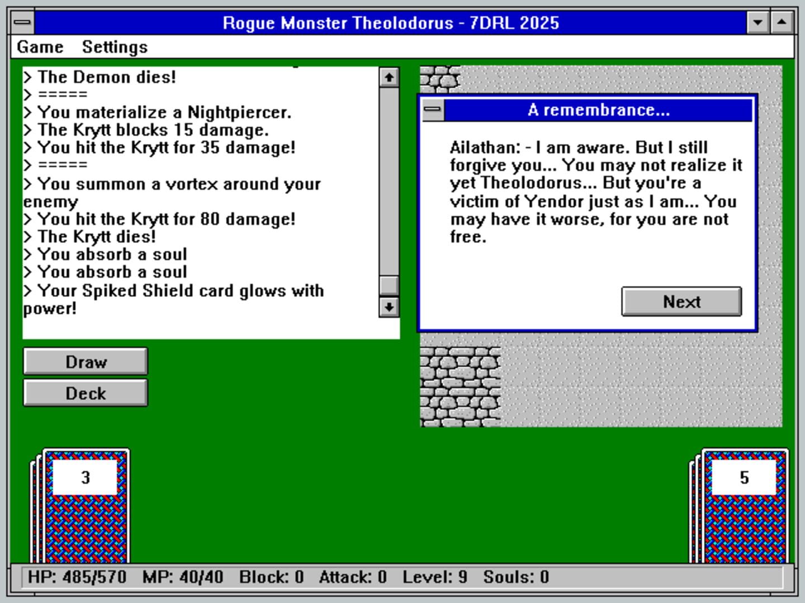Open the remembrance dialog control-menu box
Viewport: 805px width, 603px height.
pyautogui.click(x=432, y=110)
